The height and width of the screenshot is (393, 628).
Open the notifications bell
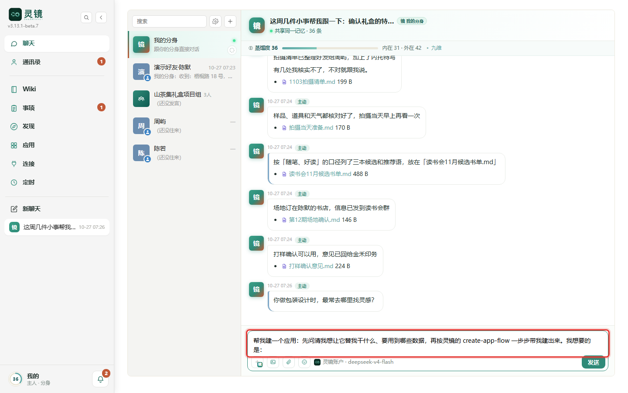(100, 379)
